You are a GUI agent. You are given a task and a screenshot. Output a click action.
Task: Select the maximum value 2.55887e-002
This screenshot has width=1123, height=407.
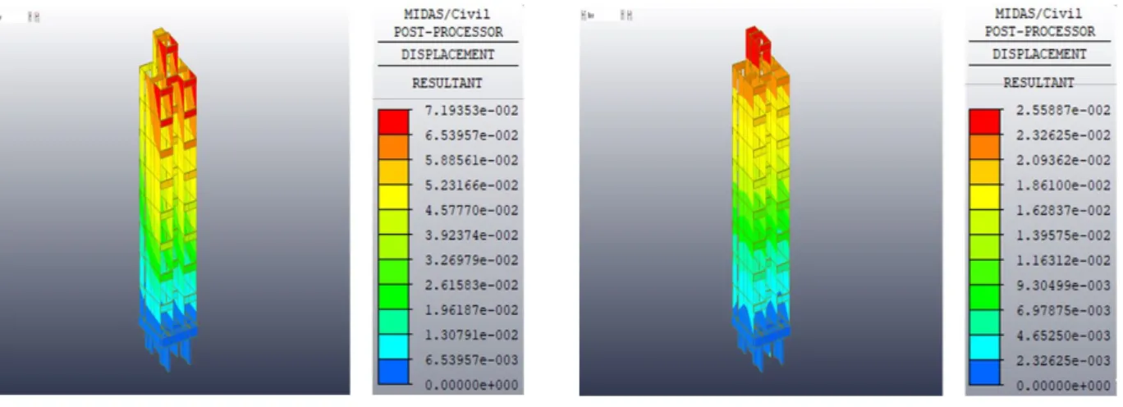tap(1061, 109)
